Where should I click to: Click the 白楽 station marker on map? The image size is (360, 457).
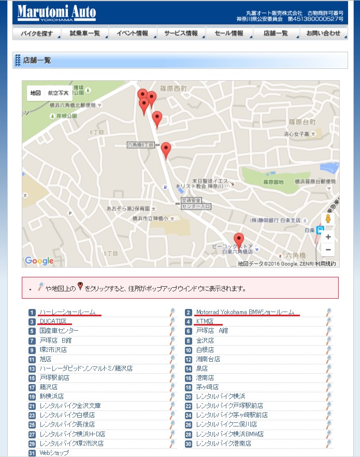point(321,230)
